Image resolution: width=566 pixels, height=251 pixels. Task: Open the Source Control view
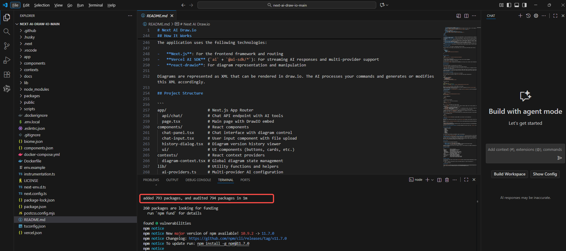pyautogui.click(x=7, y=46)
